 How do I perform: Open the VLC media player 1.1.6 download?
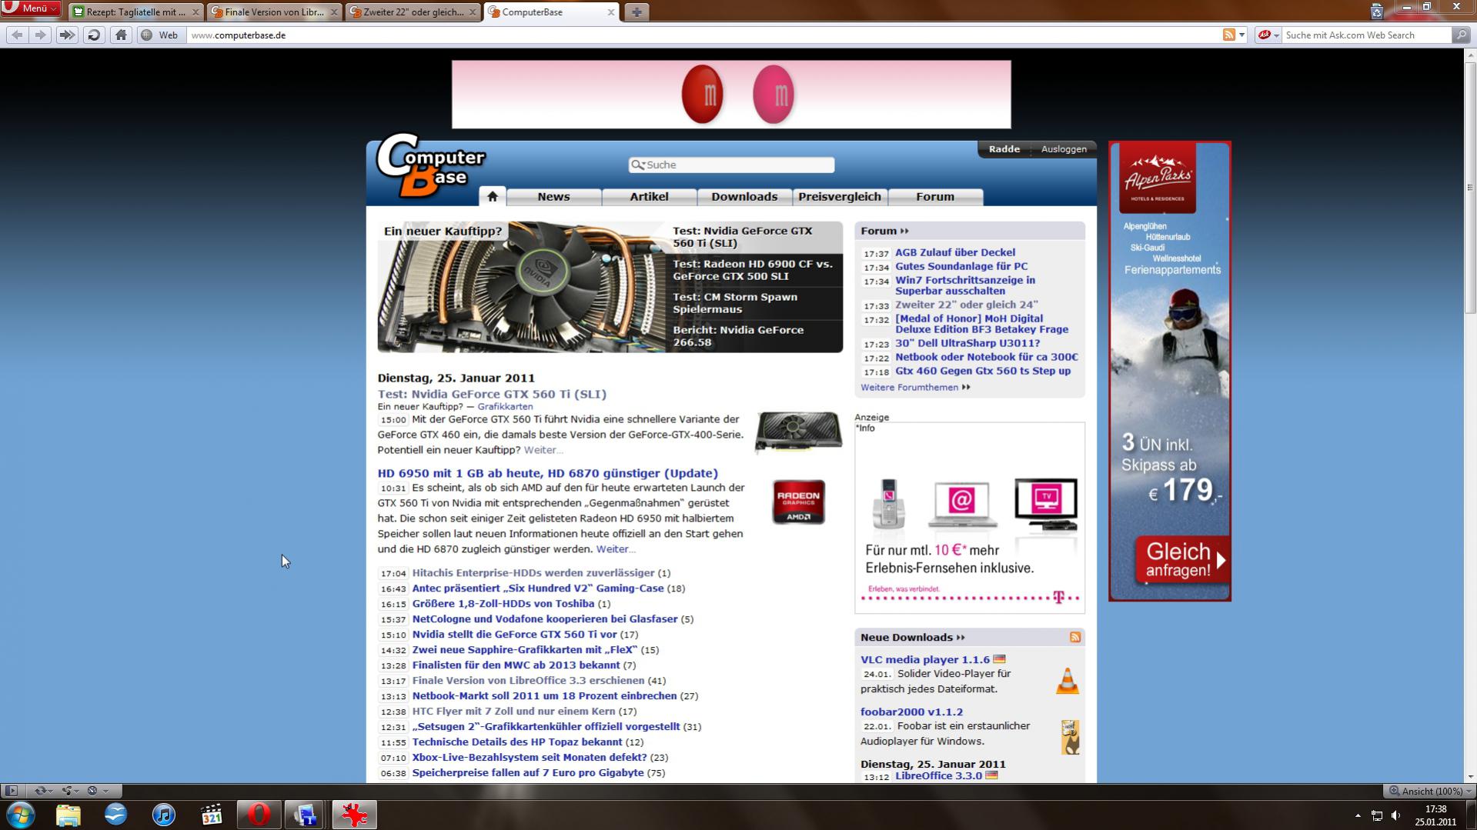pyautogui.click(x=925, y=659)
